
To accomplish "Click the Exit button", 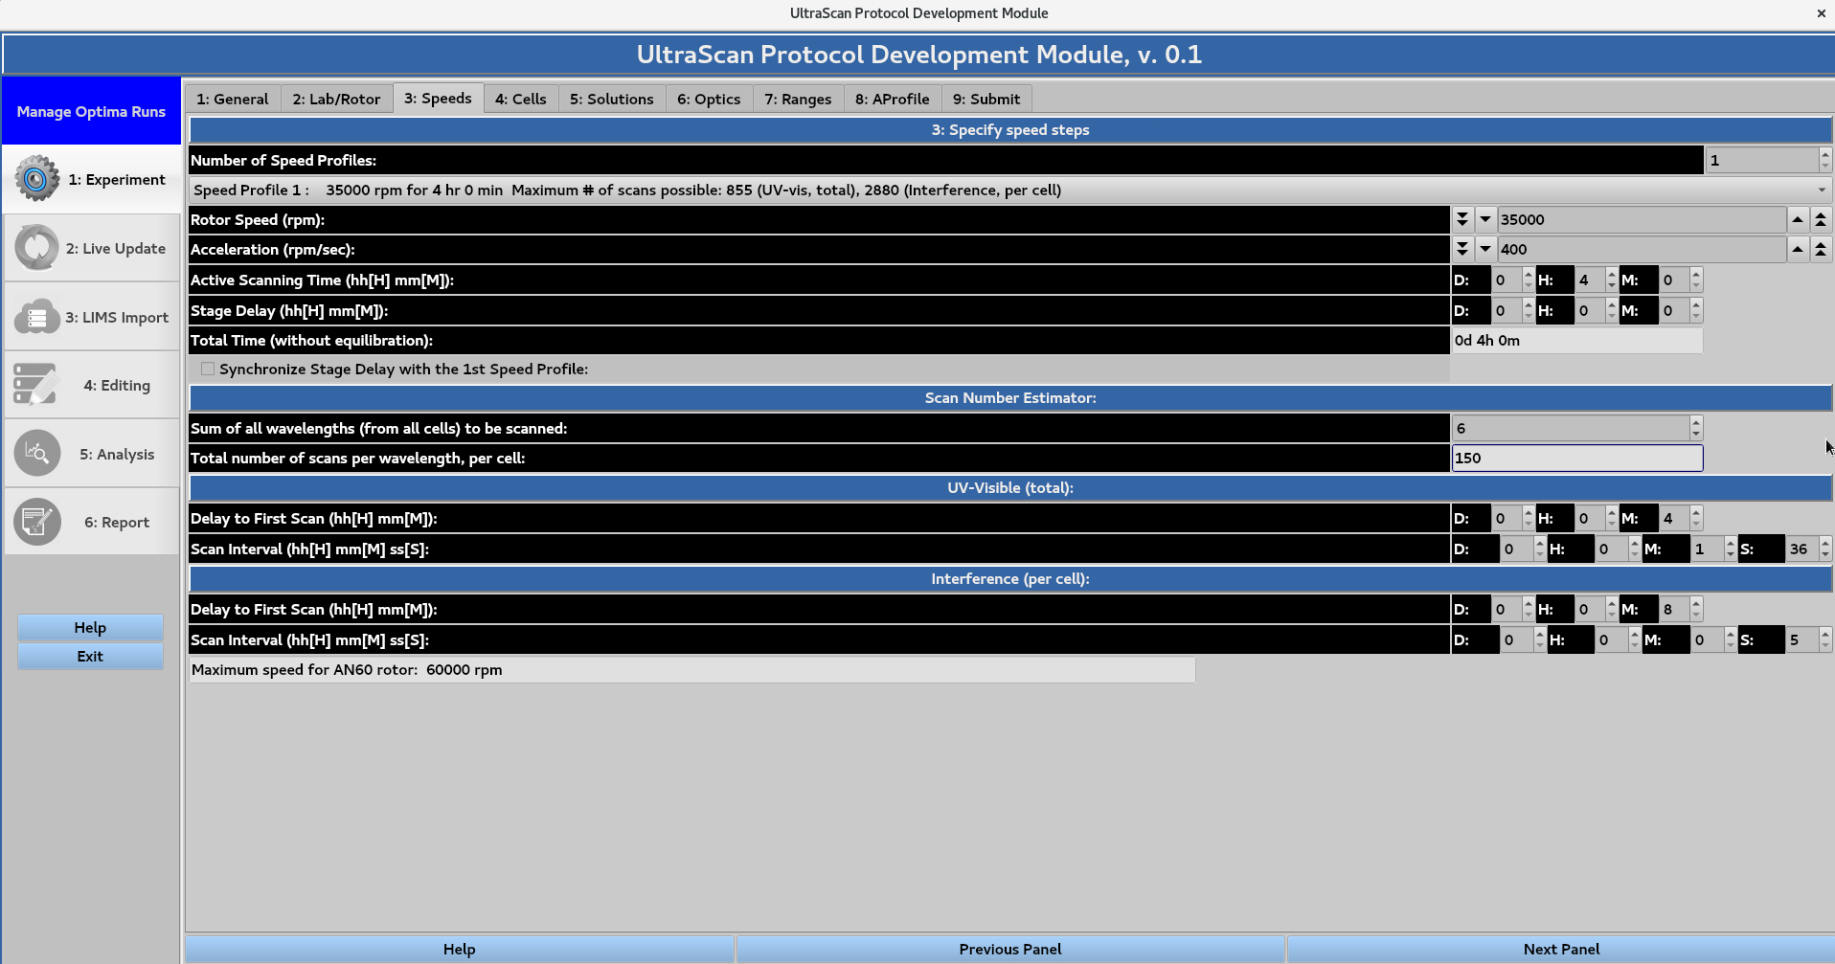I will click(89, 656).
